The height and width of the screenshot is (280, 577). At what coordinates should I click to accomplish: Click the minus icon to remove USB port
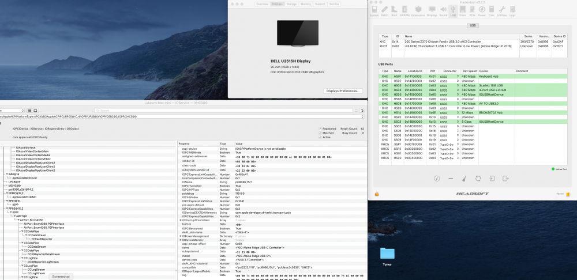(451, 179)
